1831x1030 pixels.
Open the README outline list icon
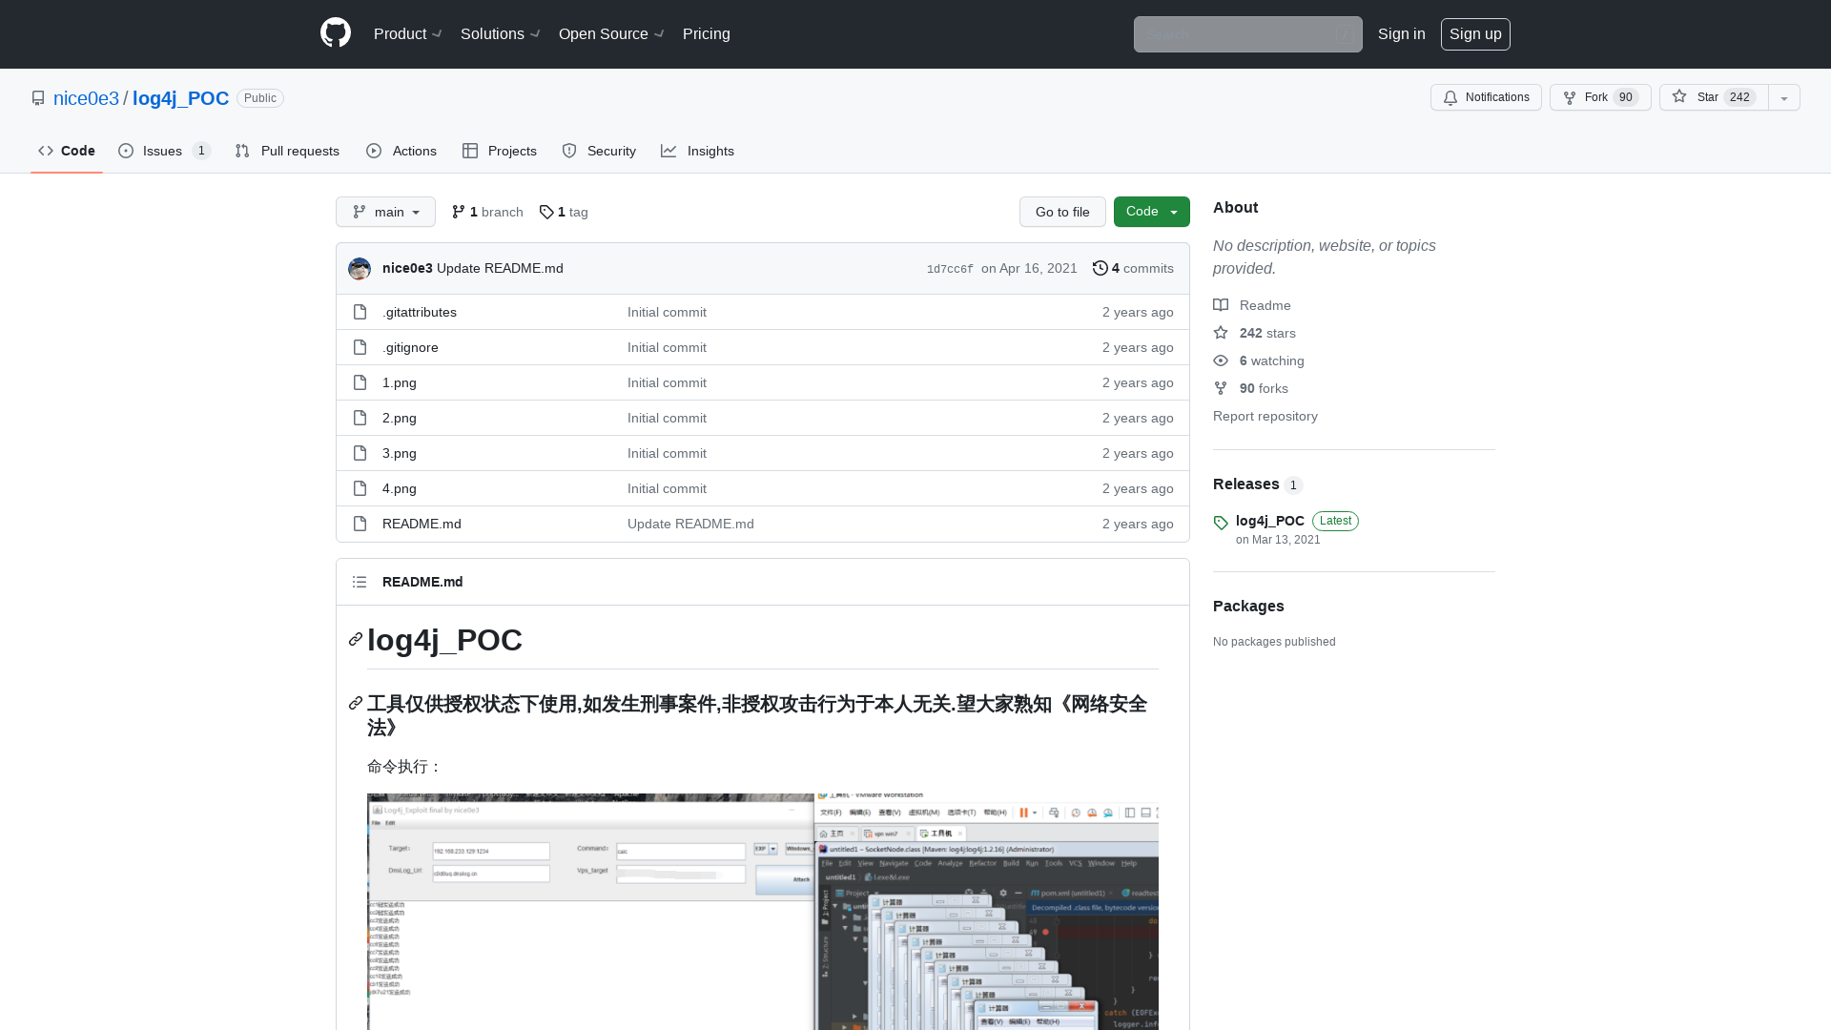(x=360, y=582)
